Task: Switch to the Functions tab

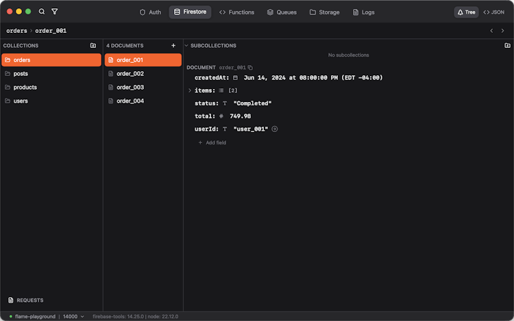Action: 236,12
